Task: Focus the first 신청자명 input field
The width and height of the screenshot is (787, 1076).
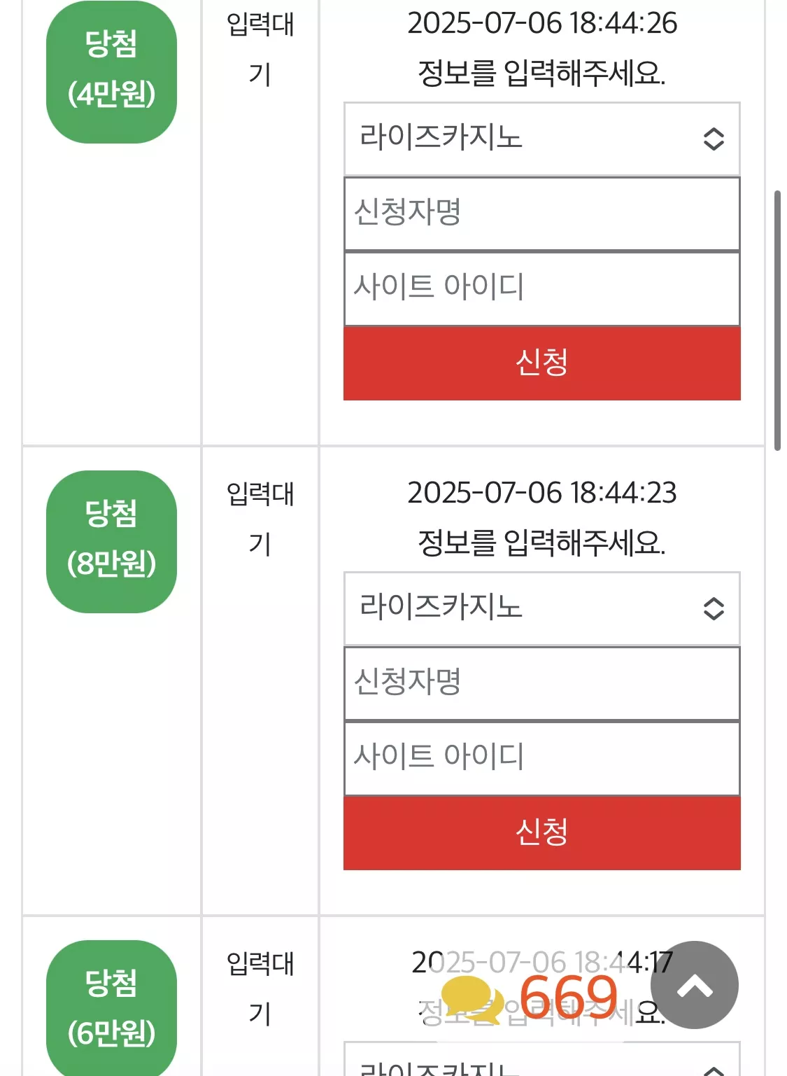Action: [542, 214]
